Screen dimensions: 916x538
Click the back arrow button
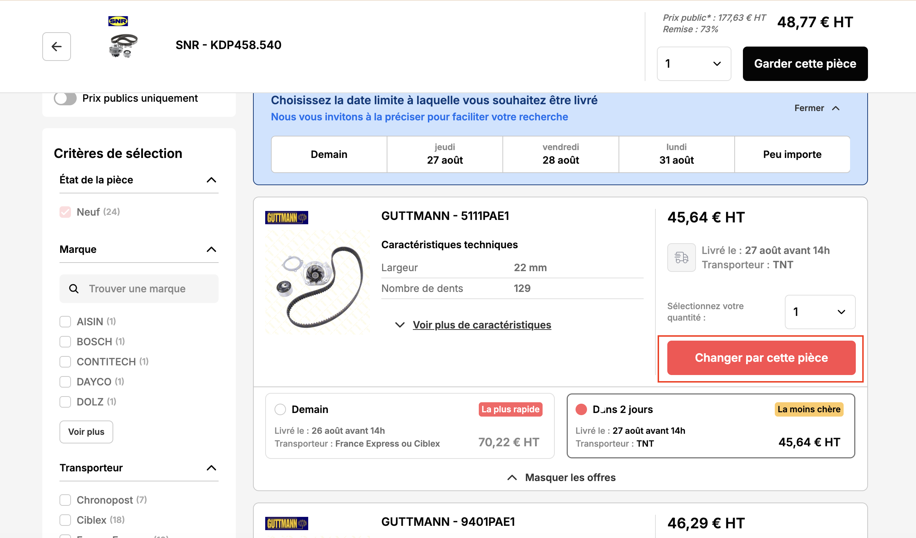(56, 47)
